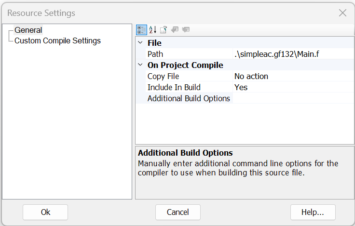Select General in the settings tree
This screenshot has height=226, width=355.
click(x=28, y=30)
